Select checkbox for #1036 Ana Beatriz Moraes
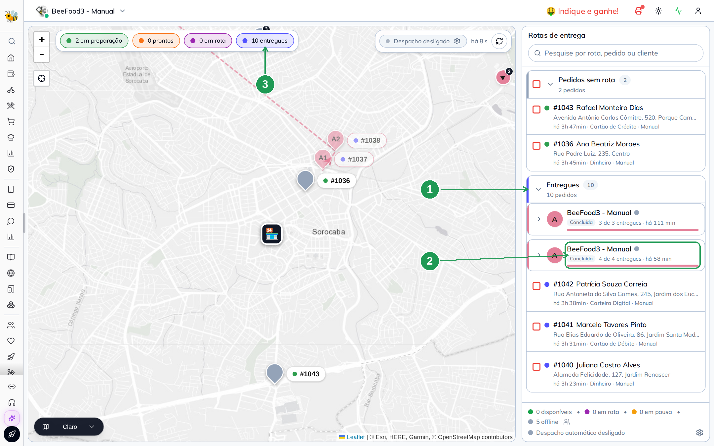 pos(536,146)
